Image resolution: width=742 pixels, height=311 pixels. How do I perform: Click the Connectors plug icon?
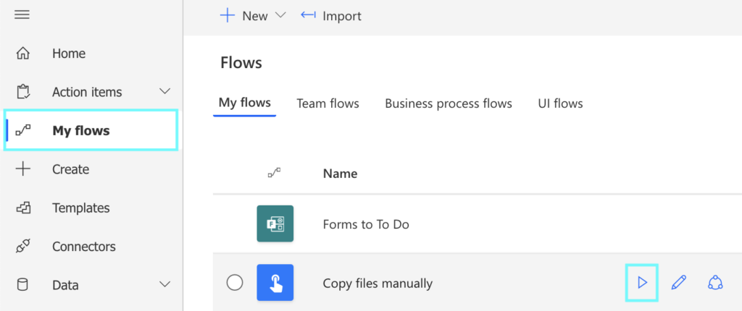[22, 246]
